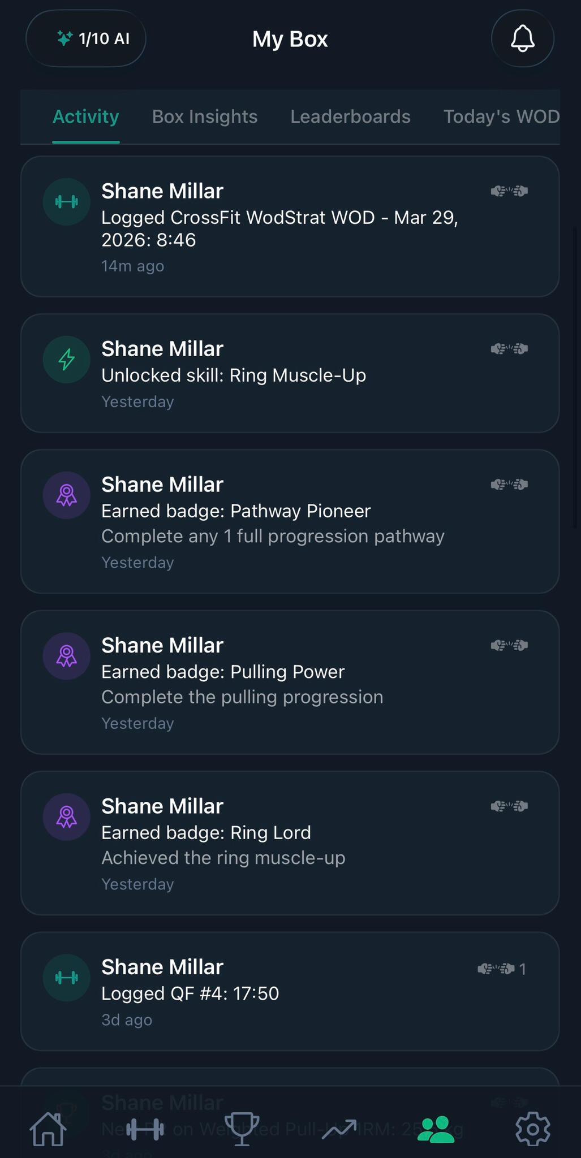Viewport: 581px width, 1158px height.
Task: Fist bump the Ring Muscle-Up skill unlock
Action: [x=509, y=349]
